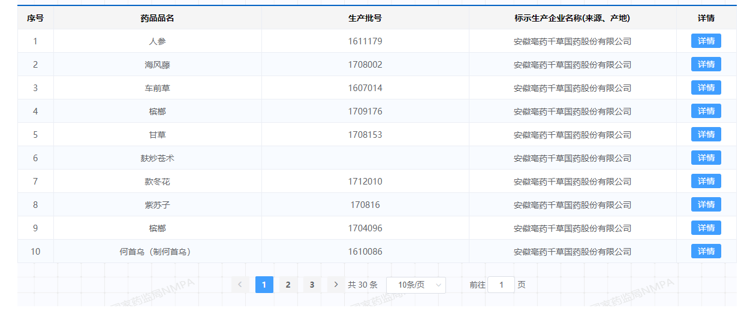Go to page 3 of results
Screen dimensions: 753x314
312,285
